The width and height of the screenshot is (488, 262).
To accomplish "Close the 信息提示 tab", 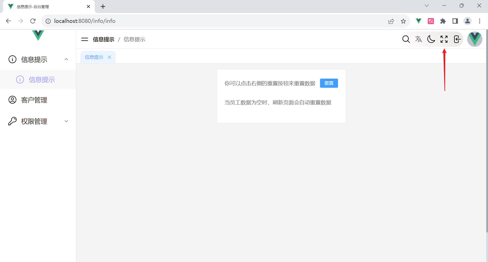I will click(x=109, y=57).
